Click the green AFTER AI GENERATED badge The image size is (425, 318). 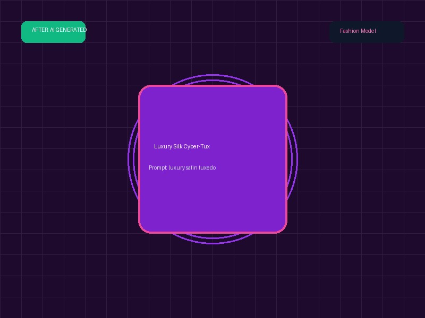pyautogui.click(x=54, y=32)
